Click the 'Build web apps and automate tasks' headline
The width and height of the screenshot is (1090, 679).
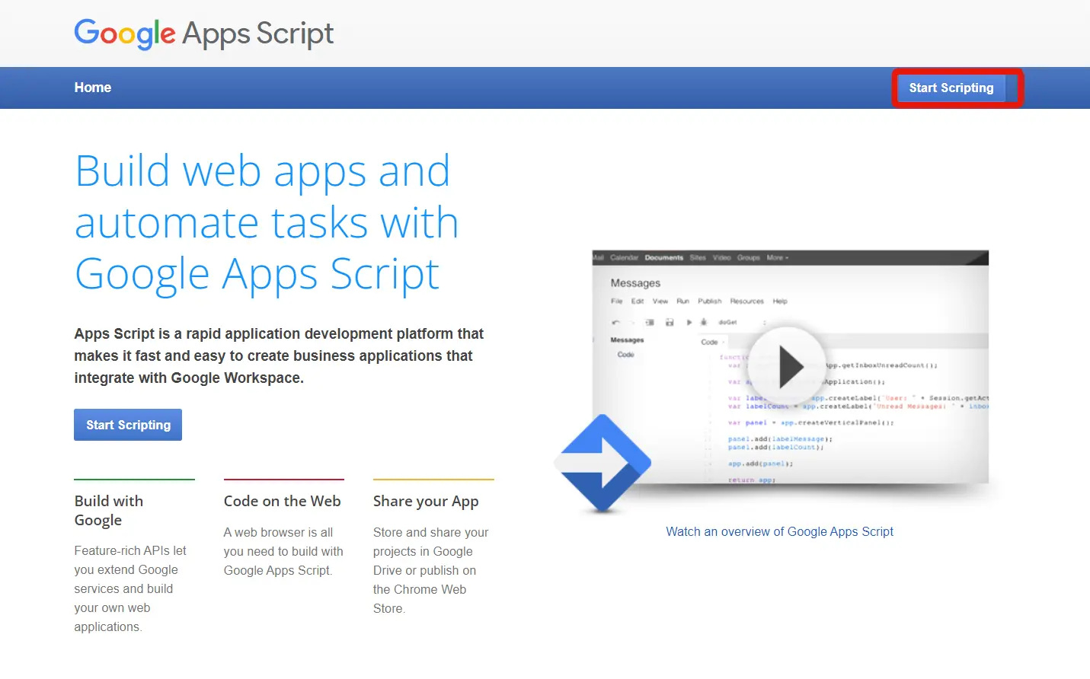pyautogui.click(x=267, y=222)
